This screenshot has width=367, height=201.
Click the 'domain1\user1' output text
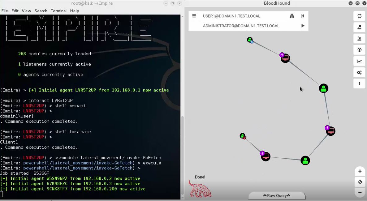pyautogui.click(x=17, y=116)
